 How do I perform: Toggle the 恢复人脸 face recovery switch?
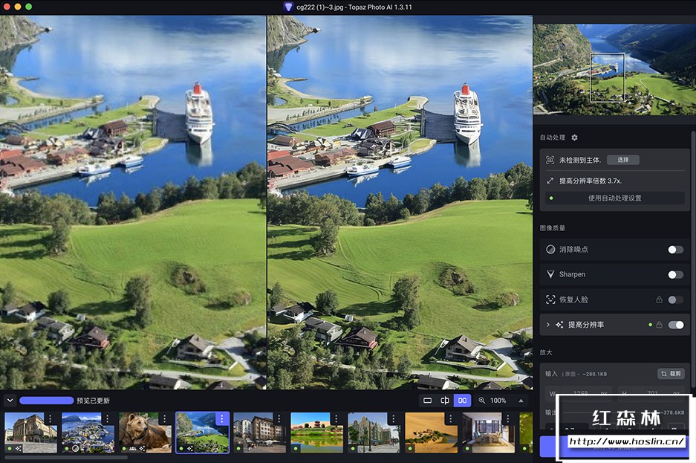tap(676, 300)
